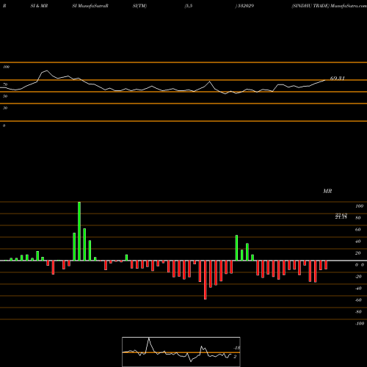Click the 532029 stock code in header
Screen dimensions: 367x367
pos(246,6)
